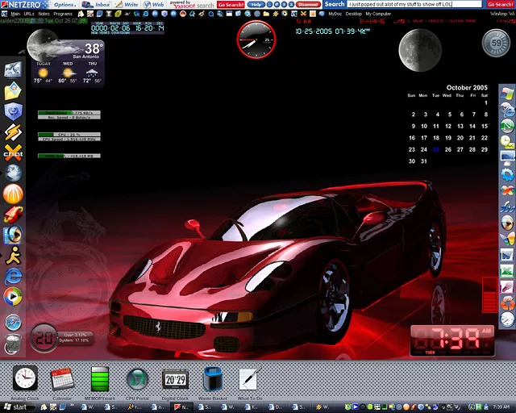Open the MEMORYmark battery icon
516x413 pixels.
point(100,378)
